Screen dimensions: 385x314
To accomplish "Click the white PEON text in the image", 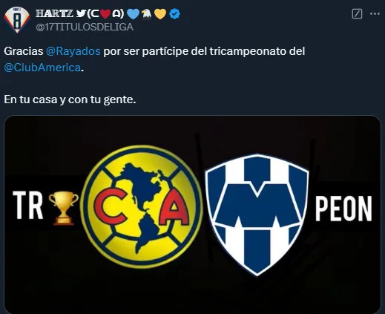I will (x=343, y=209).
